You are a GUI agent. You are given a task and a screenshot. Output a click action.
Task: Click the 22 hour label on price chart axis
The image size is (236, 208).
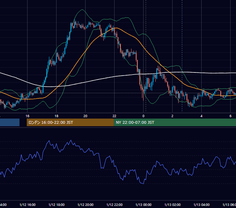(115, 116)
